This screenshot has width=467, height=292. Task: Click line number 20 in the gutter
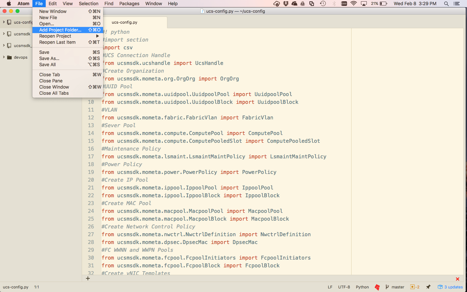[x=91, y=180]
